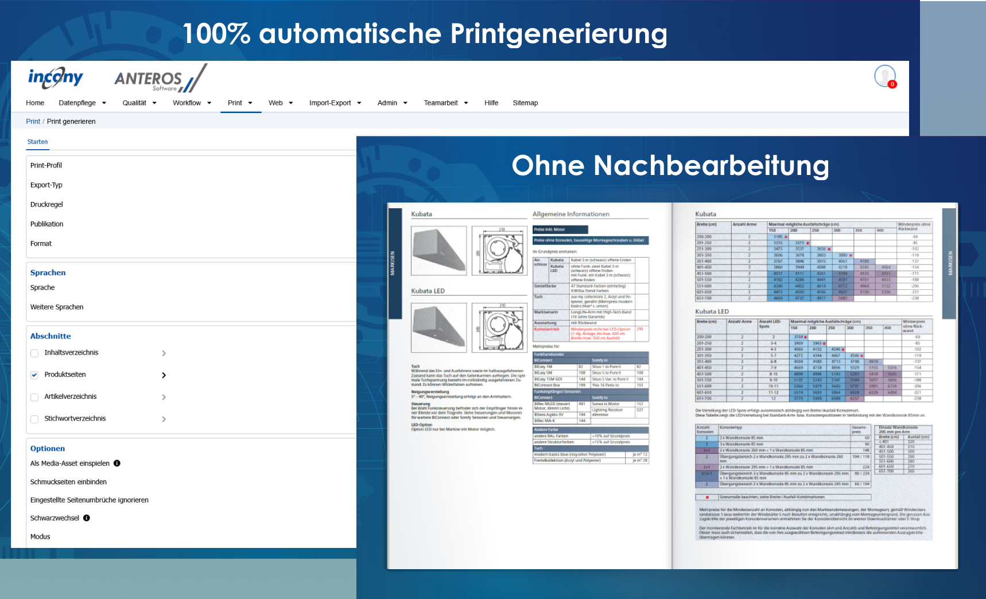Open the Sitemap menu item
The image size is (986, 599).
click(525, 103)
